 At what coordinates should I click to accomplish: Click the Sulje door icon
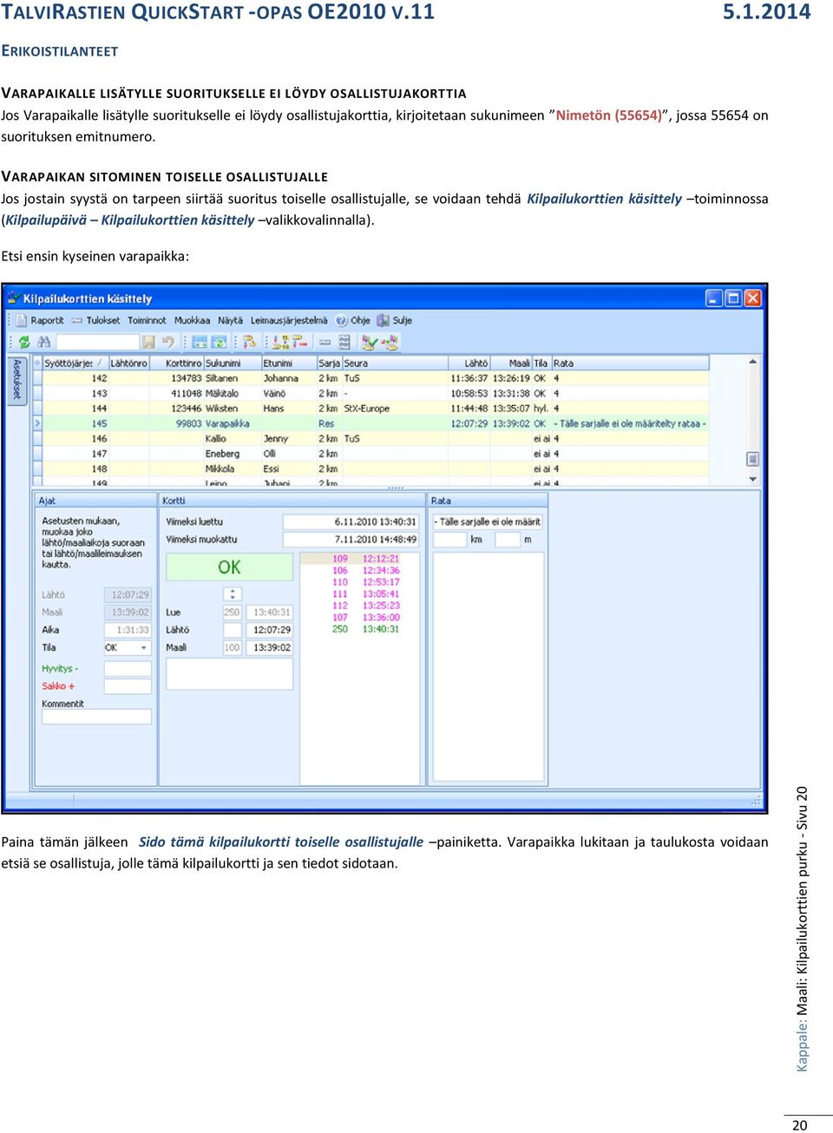click(x=384, y=320)
